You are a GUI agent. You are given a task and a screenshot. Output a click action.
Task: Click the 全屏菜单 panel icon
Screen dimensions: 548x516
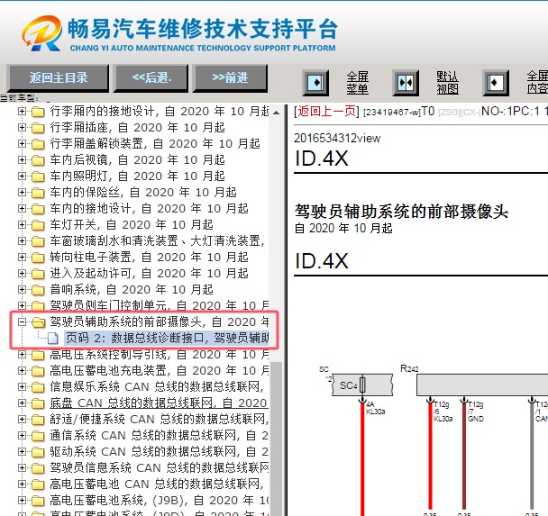click(315, 83)
